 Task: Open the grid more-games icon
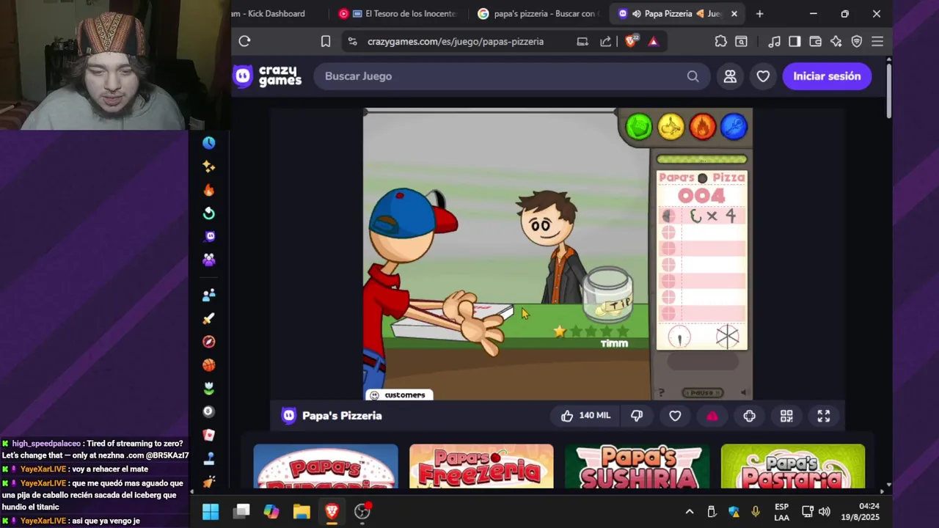(786, 416)
